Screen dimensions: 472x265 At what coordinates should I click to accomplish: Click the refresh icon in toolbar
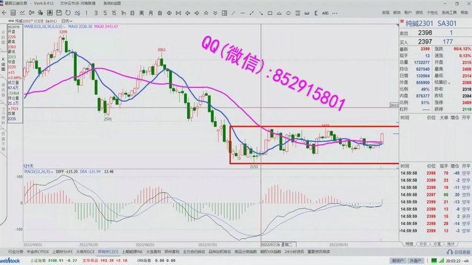[68, 13]
